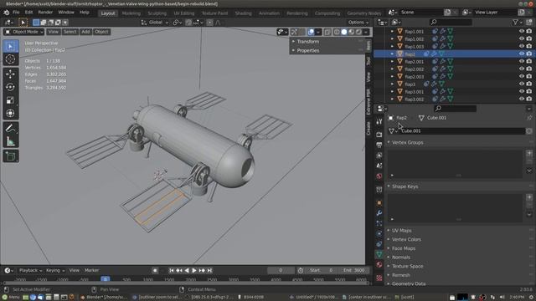Open outliner filter funnel
This screenshot has width=536, height=301.
pos(515,23)
